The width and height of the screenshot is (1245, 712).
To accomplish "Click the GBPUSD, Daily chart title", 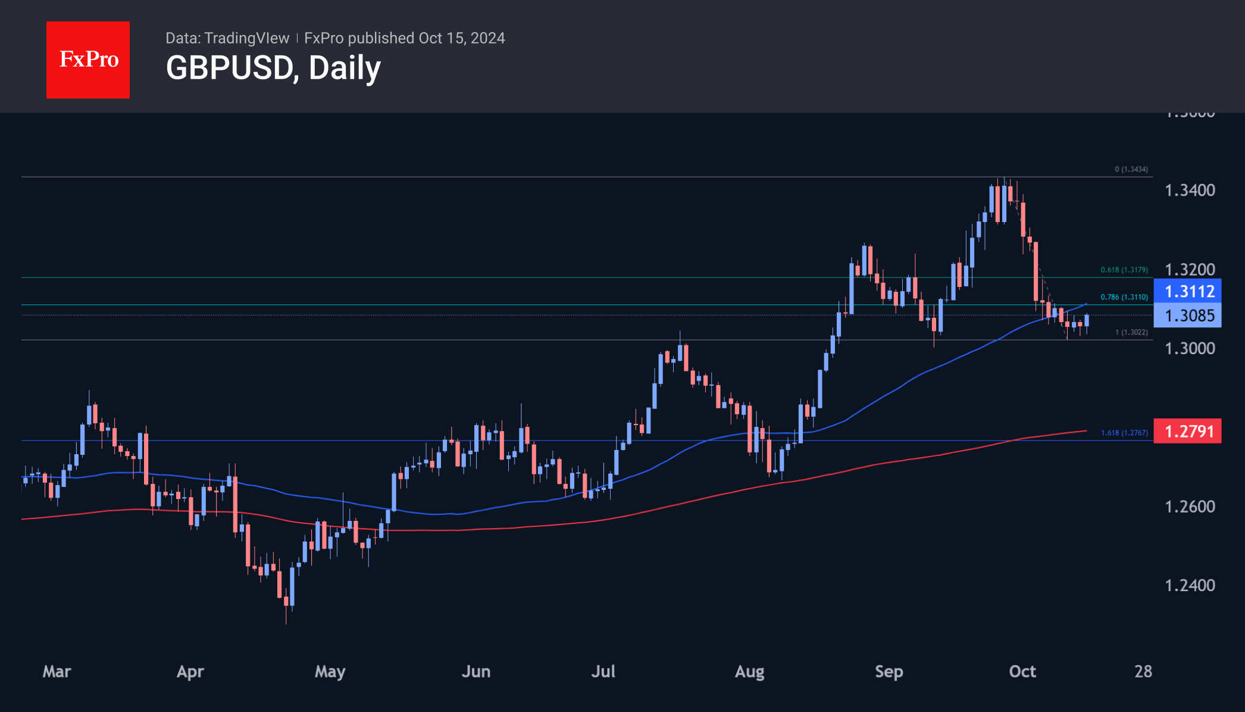I will [273, 68].
